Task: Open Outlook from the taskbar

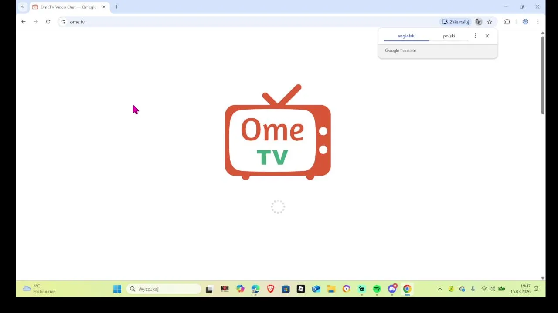Action: (x=316, y=289)
